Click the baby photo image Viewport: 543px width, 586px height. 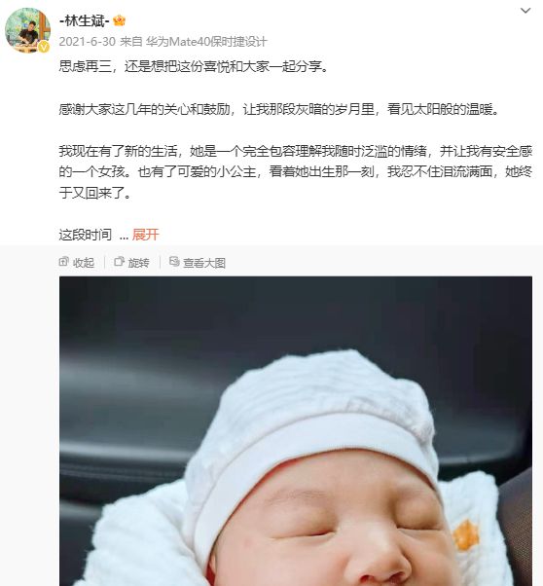pyautogui.click(x=296, y=431)
